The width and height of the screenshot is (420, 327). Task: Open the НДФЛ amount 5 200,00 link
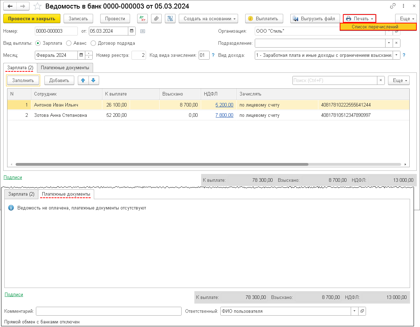[224, 105]
